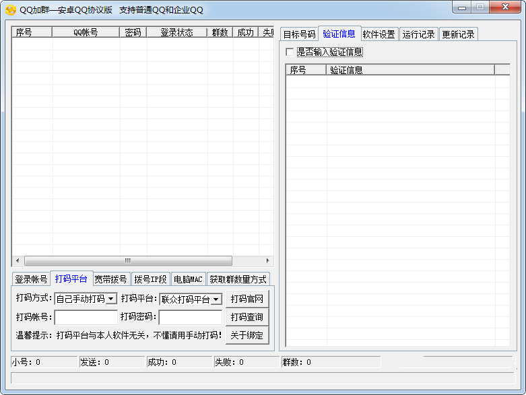Click the right scroll arrow of account list
This screenshot has height=395, width=526.
[267, 260]
